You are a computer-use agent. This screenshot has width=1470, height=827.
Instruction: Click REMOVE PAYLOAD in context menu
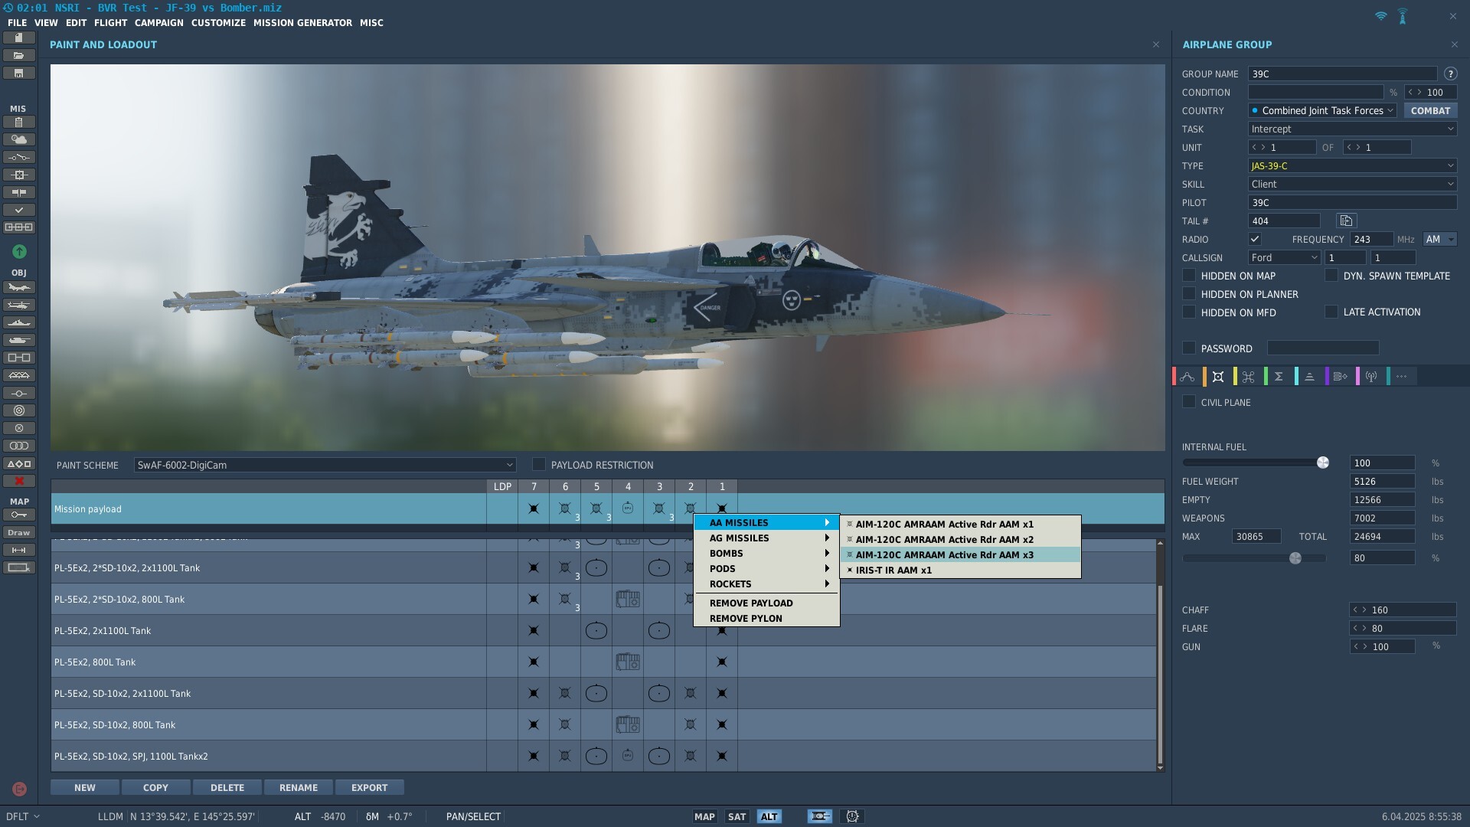coord(766,603)
